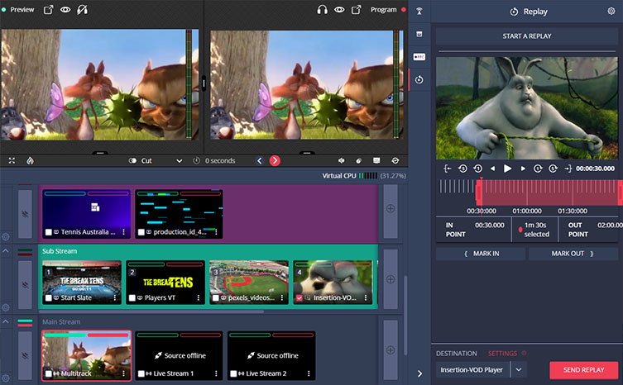Switch to the SETTINGS tab
Screen dimensions: 623x385
(x=502, y=354)
